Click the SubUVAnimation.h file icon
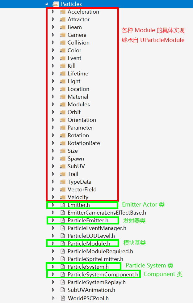193x303 pixels. coord(63,290)
